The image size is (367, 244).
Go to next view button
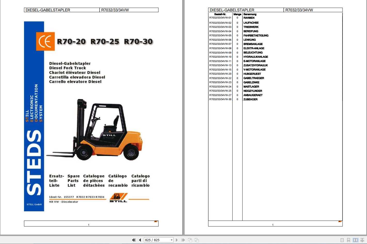197,240
